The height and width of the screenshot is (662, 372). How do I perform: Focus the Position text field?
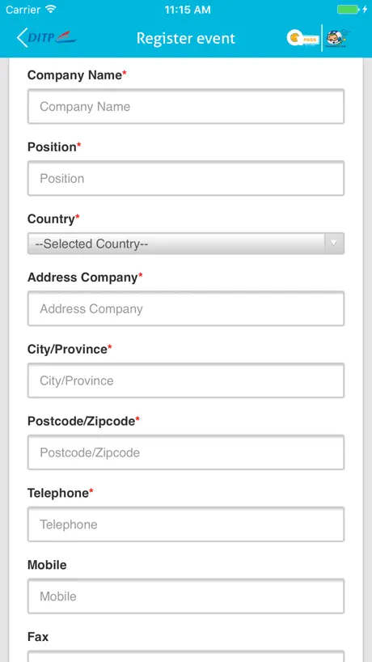pos(186,178)
